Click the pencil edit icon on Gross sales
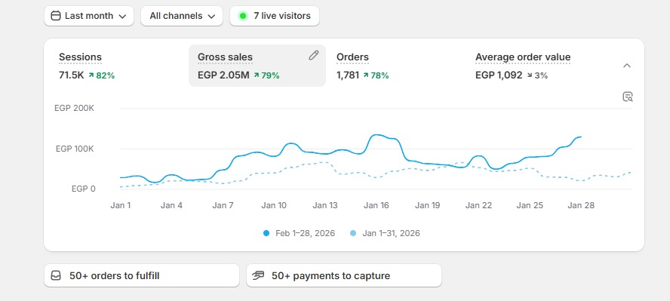The height and width of the screenshot is (301, 670). pos(314,55)
